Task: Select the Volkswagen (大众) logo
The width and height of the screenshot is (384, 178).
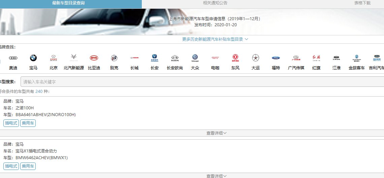Action: 195,58
